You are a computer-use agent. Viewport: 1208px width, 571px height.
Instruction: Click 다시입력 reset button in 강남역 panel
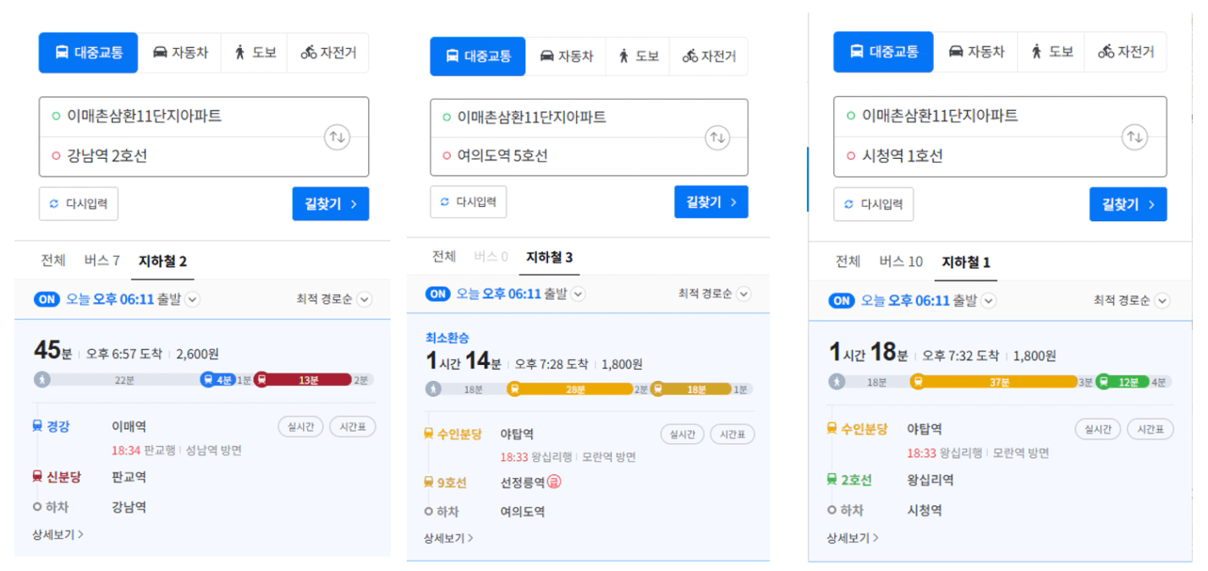point(79,204)
